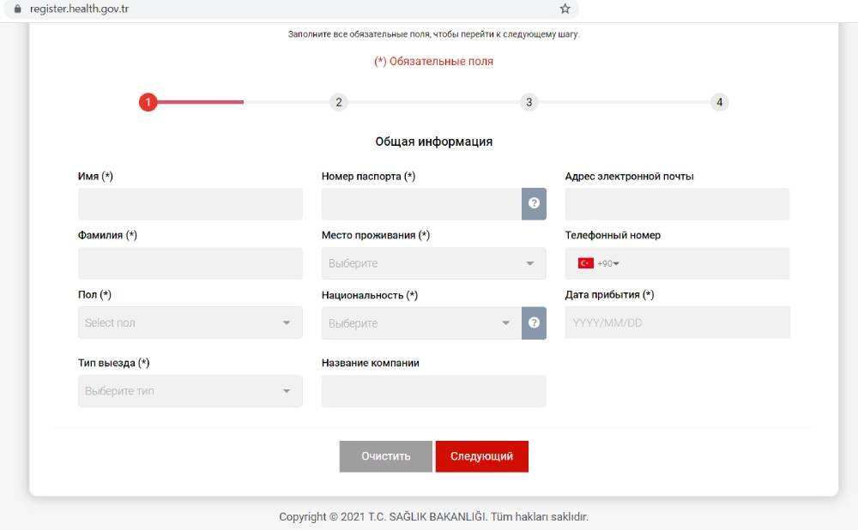Focus the Номер паспорта input field
Image resolution: width=858 pixels, height=530 pixels.
tap(421, 204)
